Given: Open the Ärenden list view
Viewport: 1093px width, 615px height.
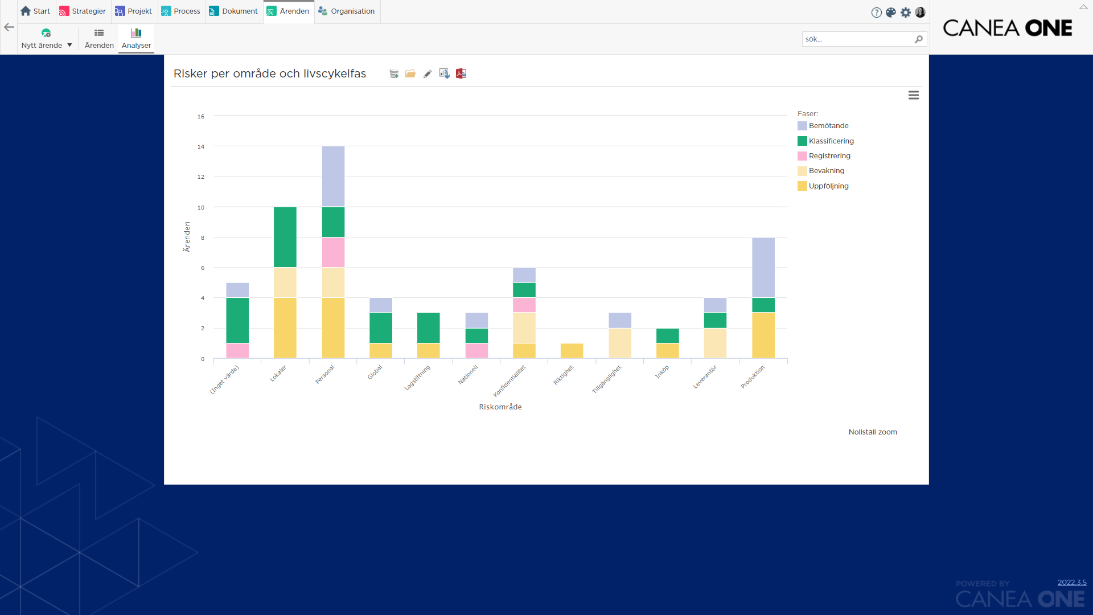Looking at the screenshot, I should (x=99, y=39).
